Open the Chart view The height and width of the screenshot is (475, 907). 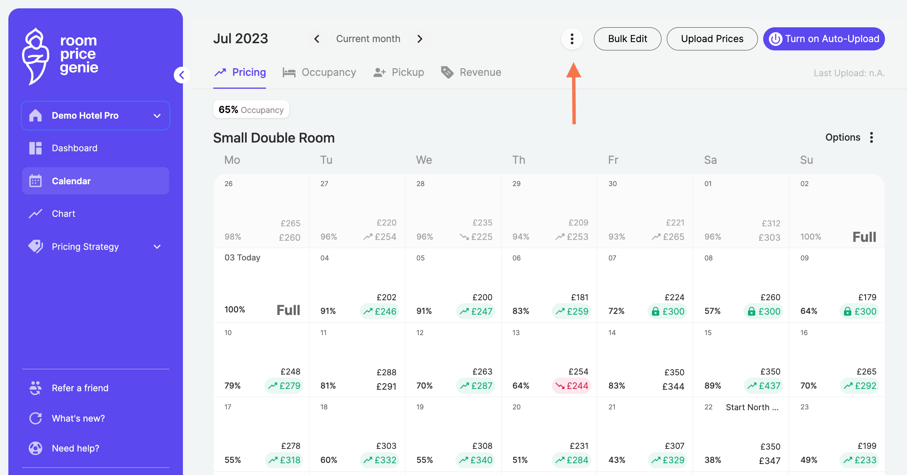(x=96, y=214)
